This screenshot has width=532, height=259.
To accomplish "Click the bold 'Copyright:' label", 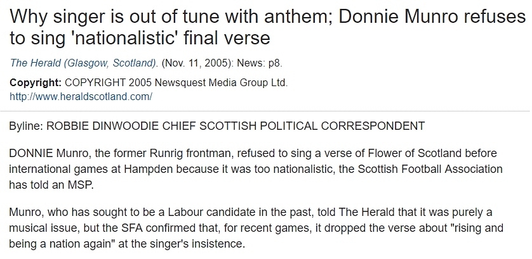I will pos(36,82).
